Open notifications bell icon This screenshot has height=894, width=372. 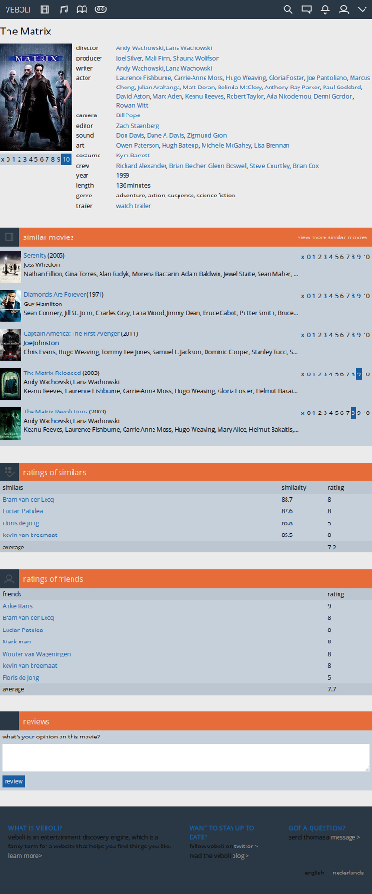point(325,9)
